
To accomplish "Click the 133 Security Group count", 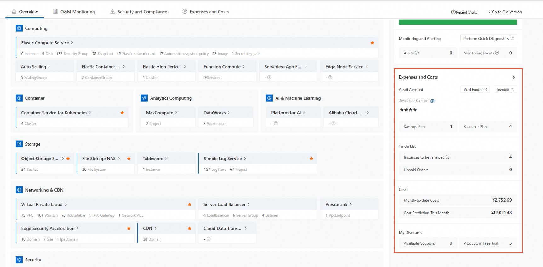I will click(x=72, y=54).
